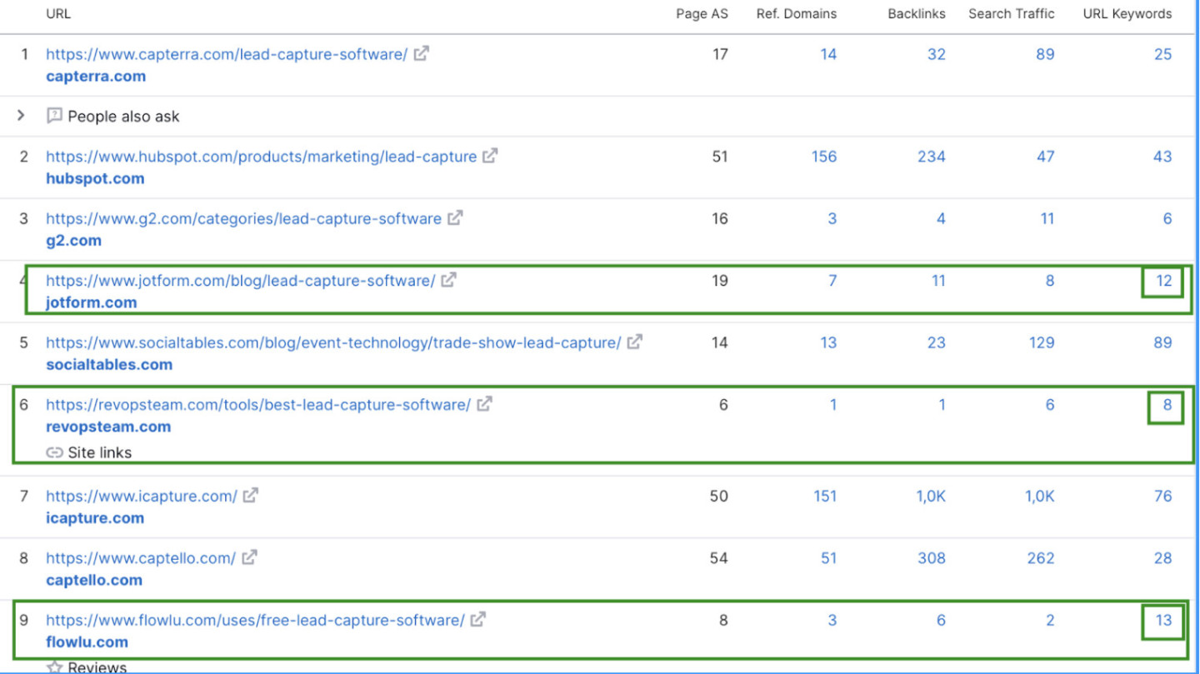Open the hubspot marketing lead-capture URL
The height and width of the screenshot is (674, 1200).
click(262, 157)
